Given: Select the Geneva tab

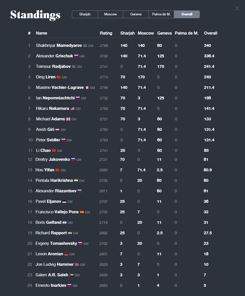Looking at the screenshot, I should pyautogui.click(x=136, y=14).
